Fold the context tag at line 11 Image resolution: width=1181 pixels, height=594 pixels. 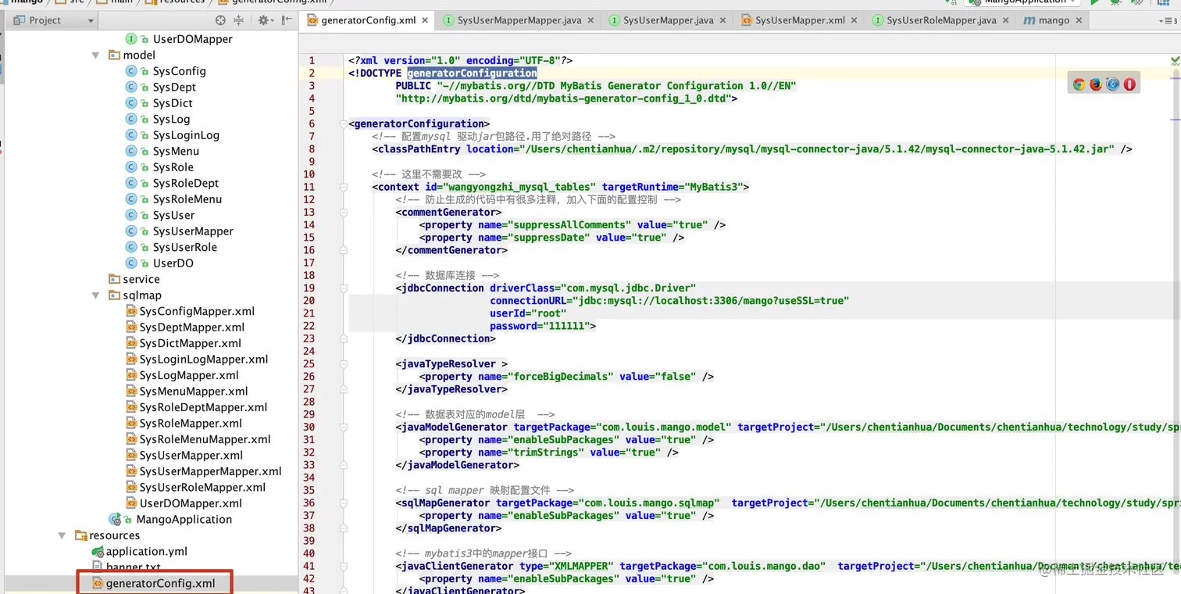[344, 187]
